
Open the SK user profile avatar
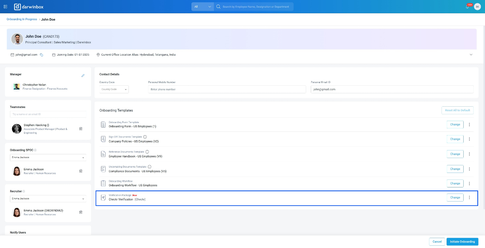(477, 6)
